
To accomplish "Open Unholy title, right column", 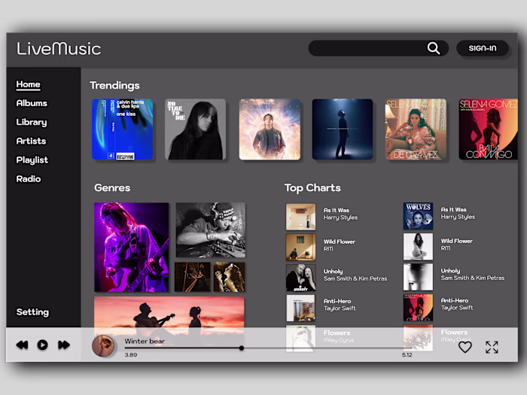I will point(450,271).
